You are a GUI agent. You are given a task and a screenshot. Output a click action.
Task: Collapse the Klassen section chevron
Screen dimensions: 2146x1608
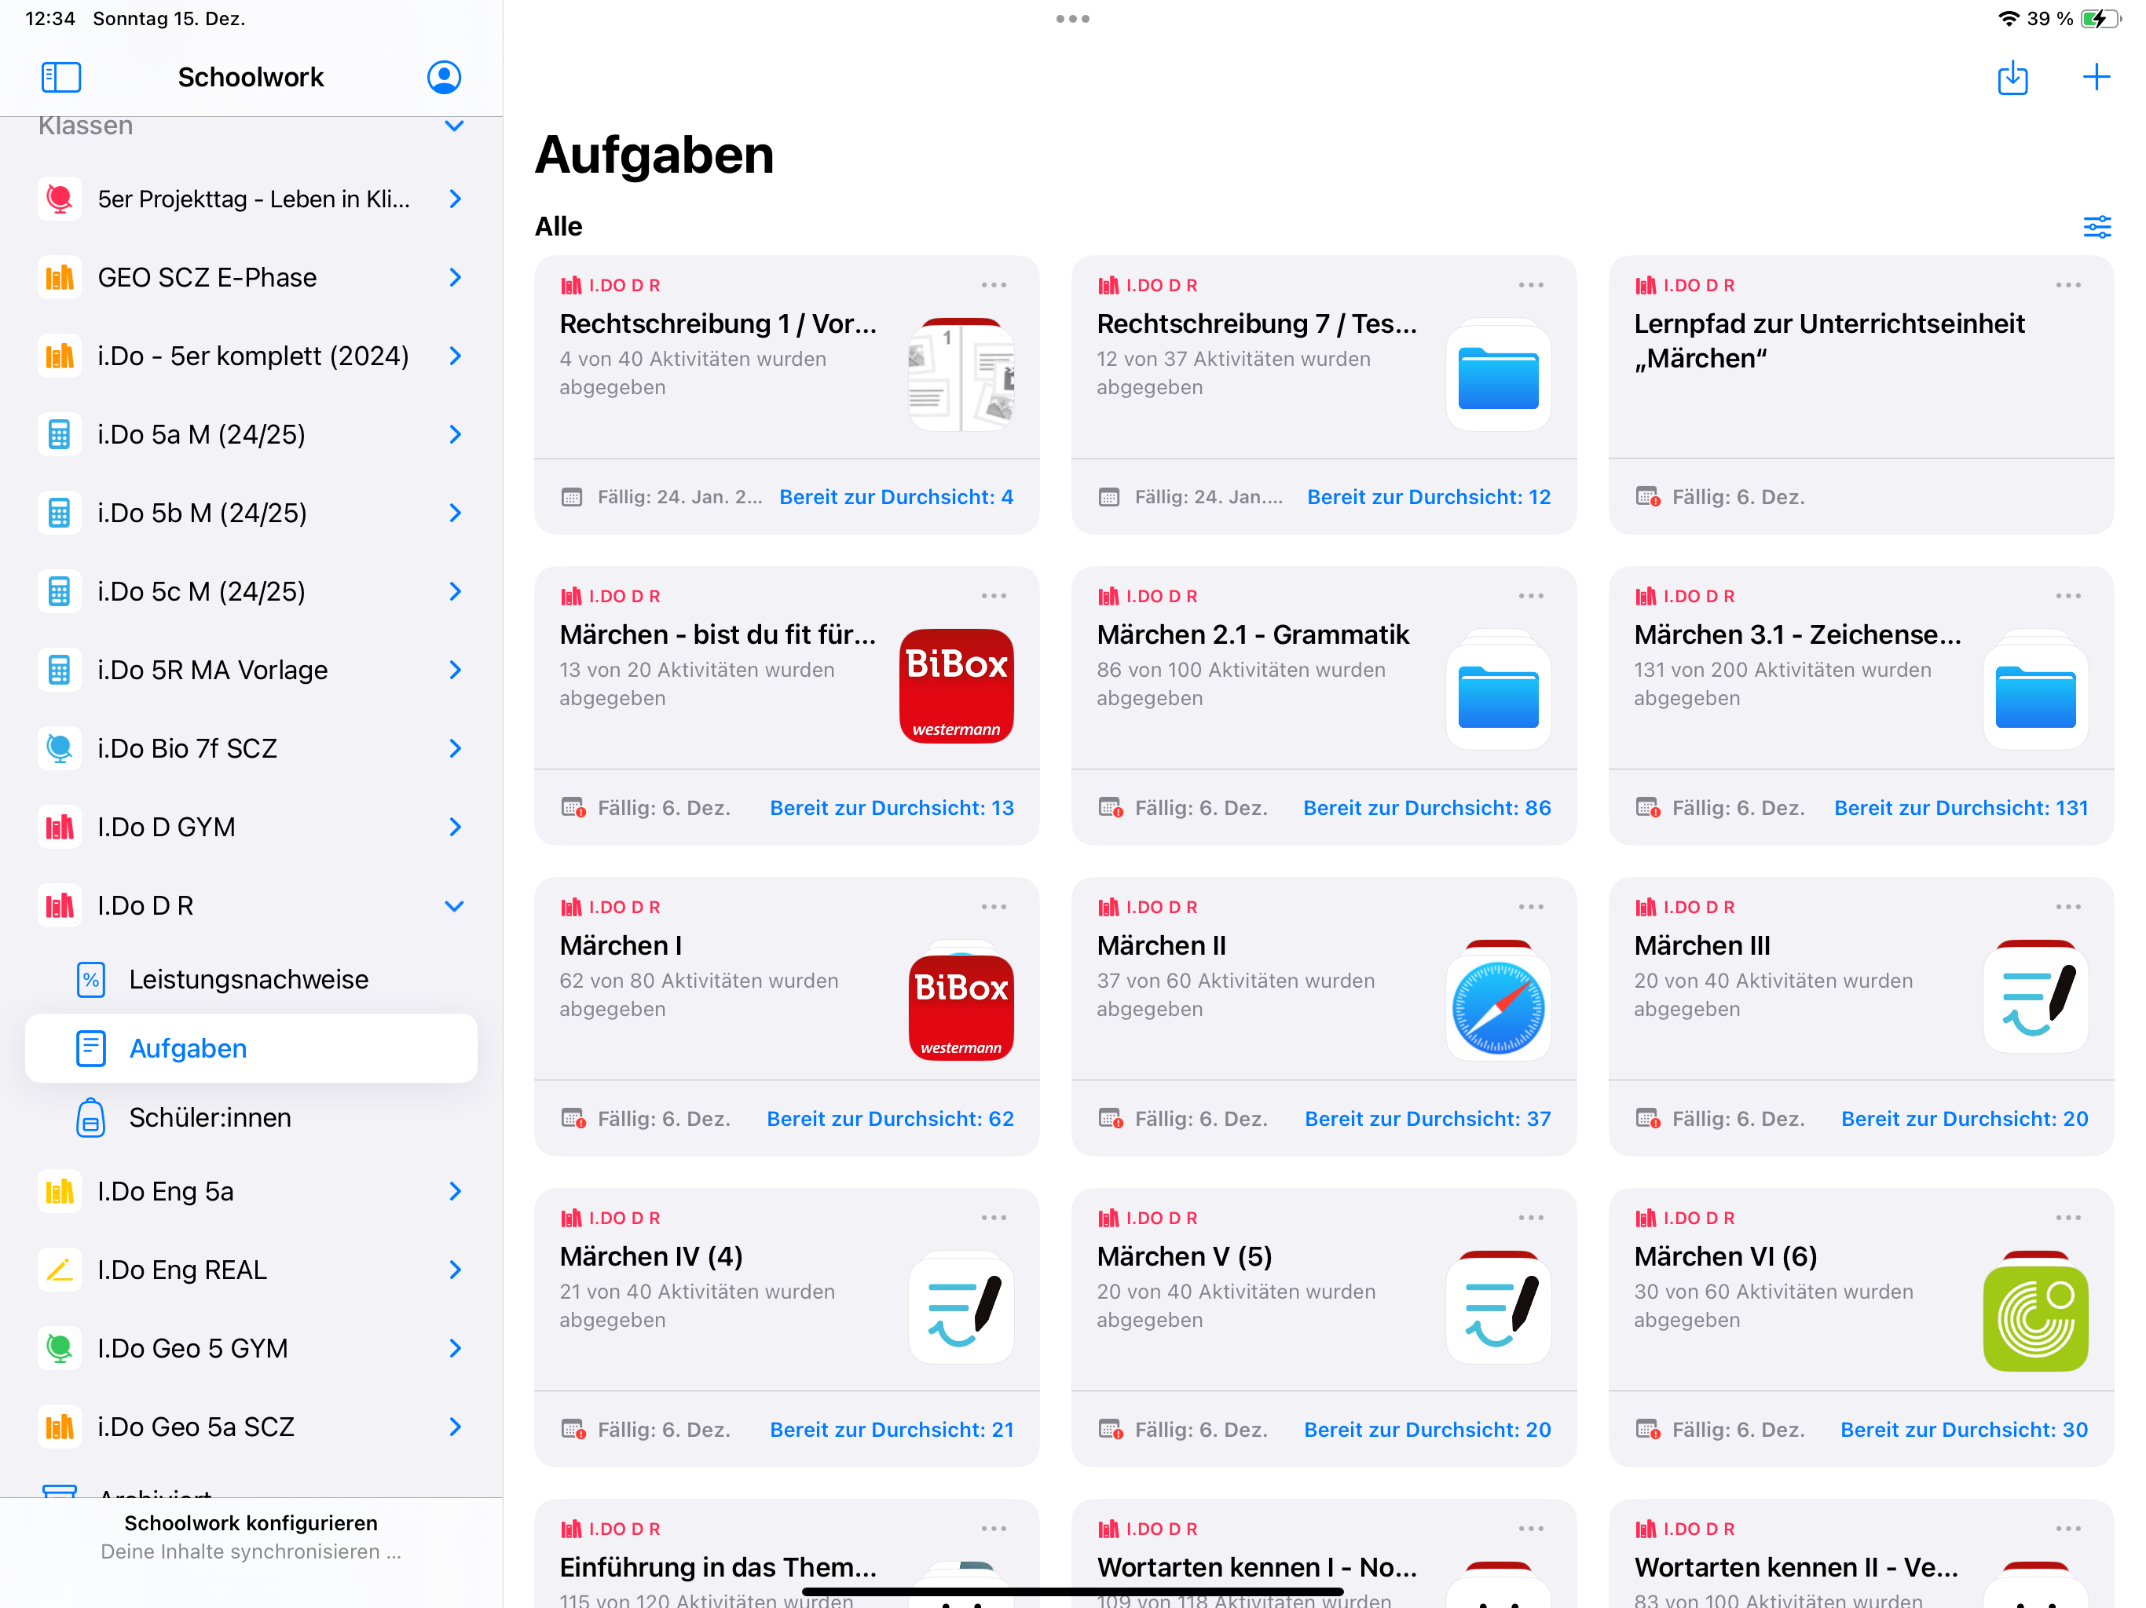(454, 126)
